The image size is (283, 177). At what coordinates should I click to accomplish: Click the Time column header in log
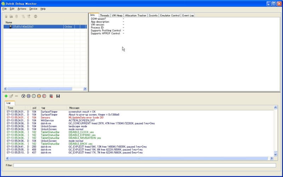click(15, 108)
